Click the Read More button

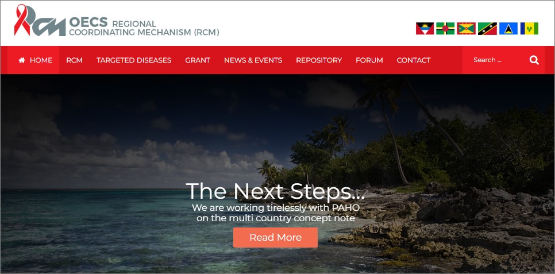[x=275, y=238]
